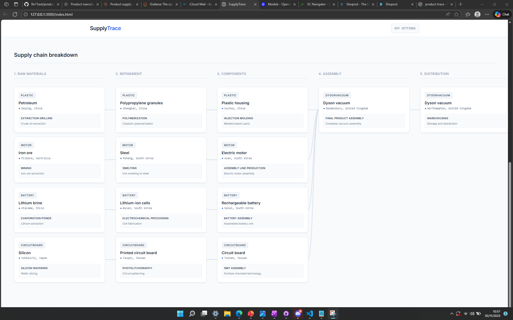
Task: Open Discord from taskbar
Action: [298, 314]
